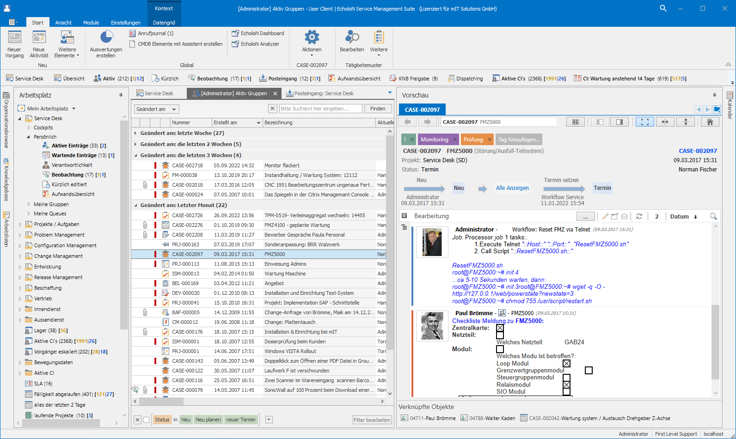The width and height of the screenshot is (736, 439).
Task: Open the Datengrid context tab
Action: point(164,23)
